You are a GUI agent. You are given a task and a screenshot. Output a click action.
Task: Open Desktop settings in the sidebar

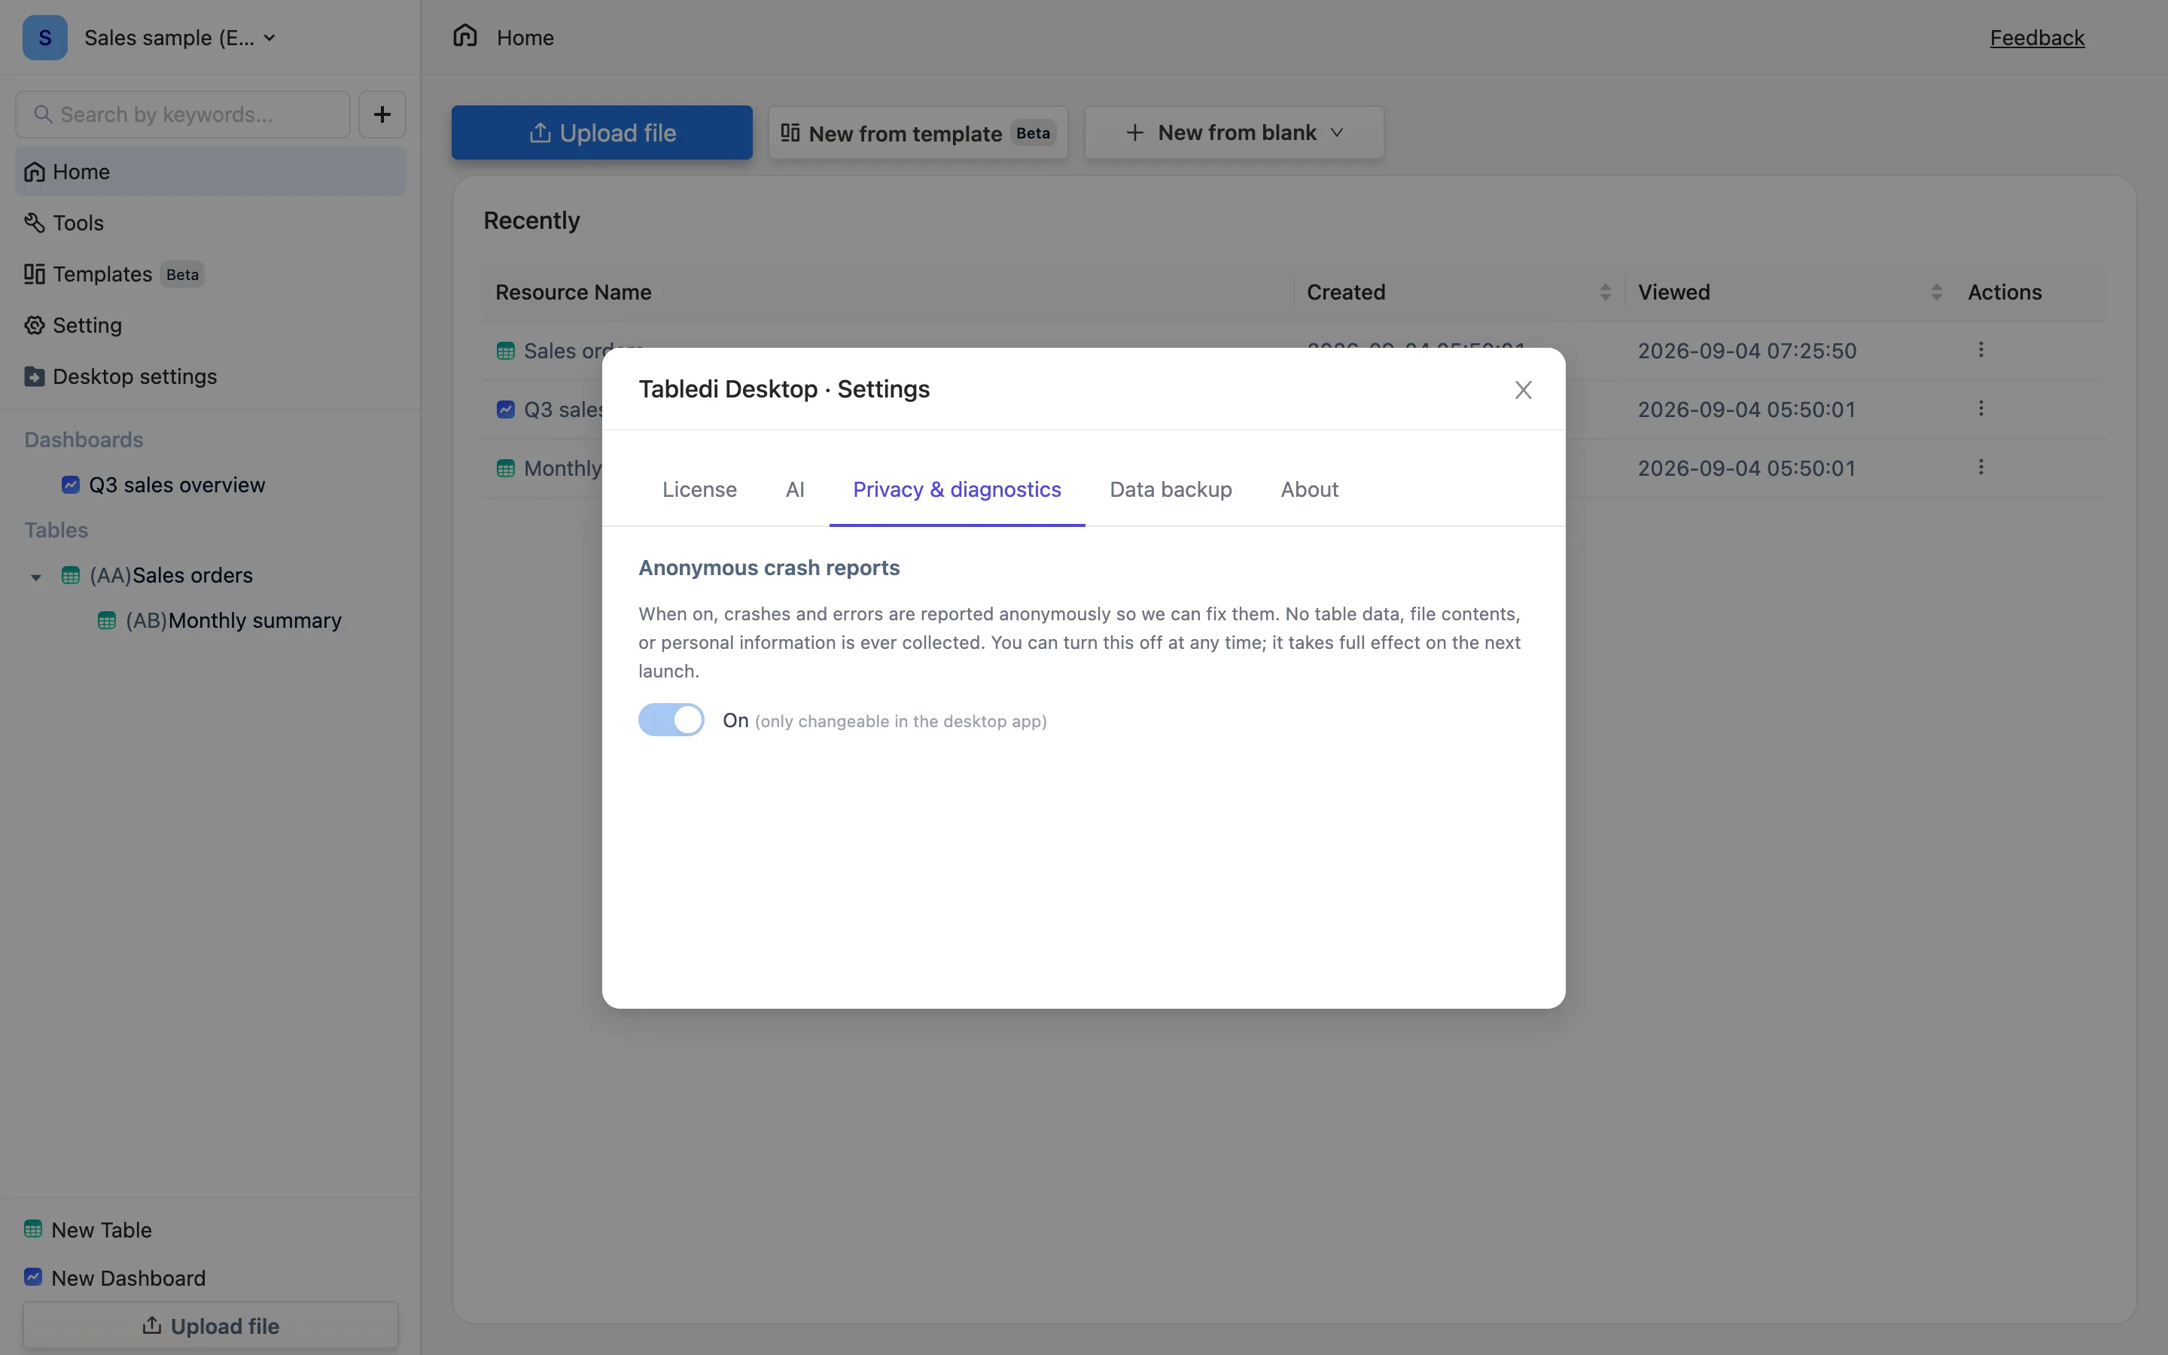tap(211, 376)
